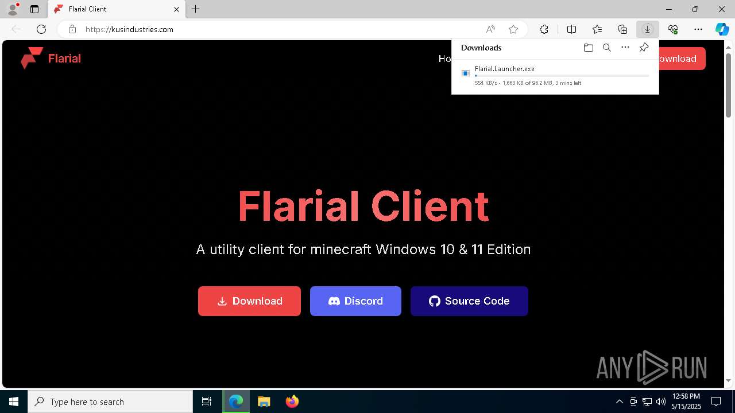
Task: Click the download progress bar
Action: coord(562,76)
